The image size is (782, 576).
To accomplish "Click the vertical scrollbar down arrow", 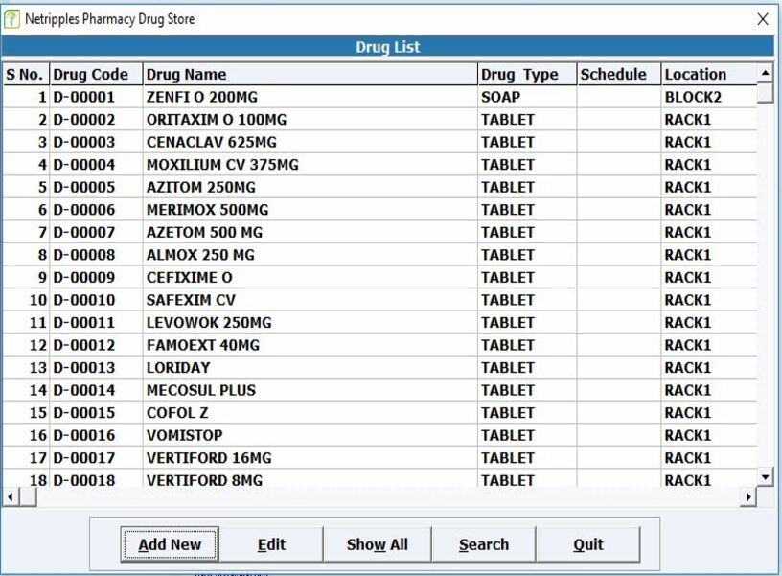I will pos(765,477).
